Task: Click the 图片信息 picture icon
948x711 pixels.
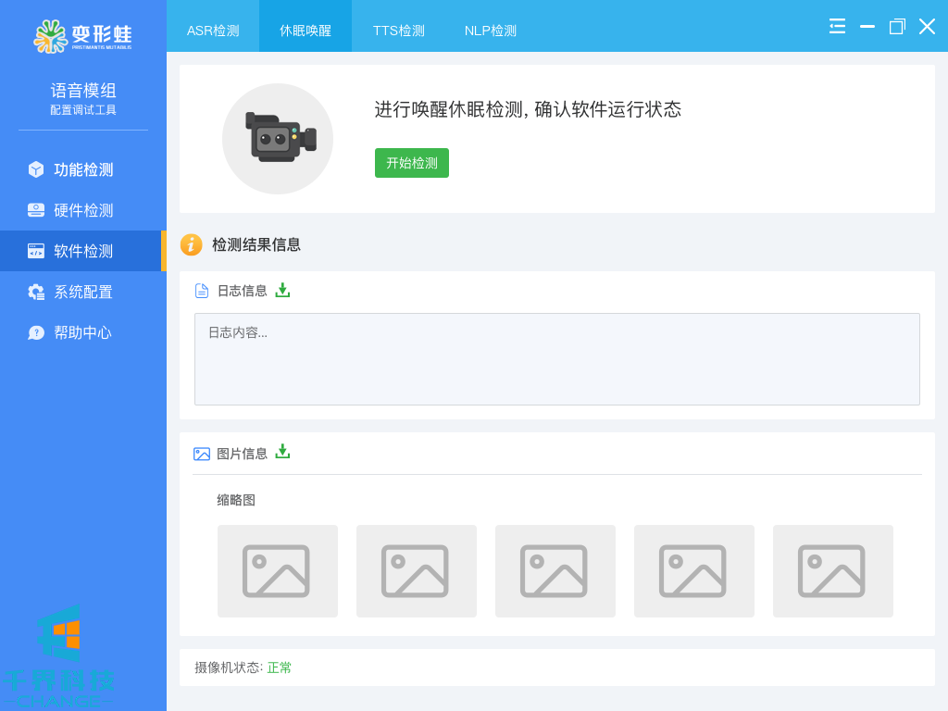Action: click(202, 454)
